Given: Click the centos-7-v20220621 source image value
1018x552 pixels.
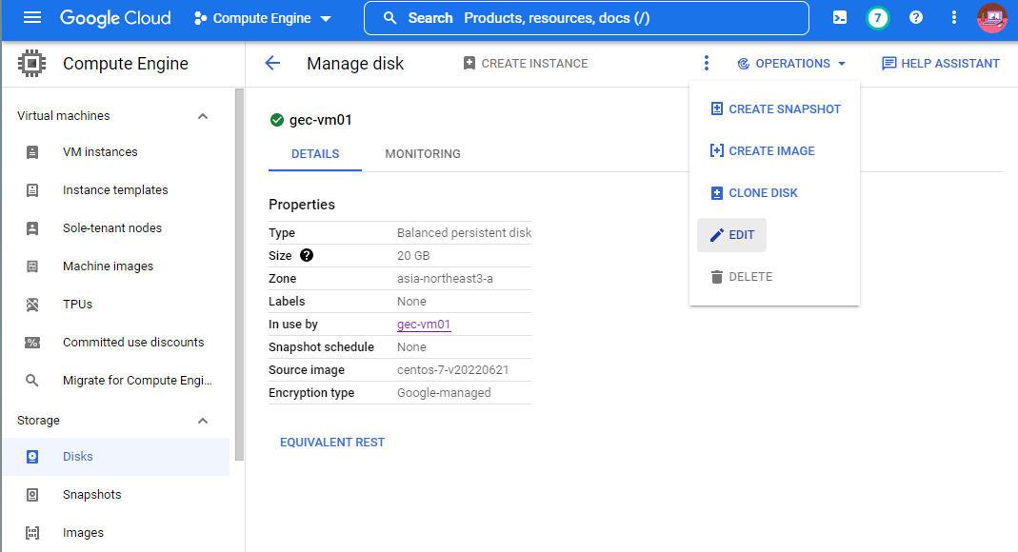Looking at the screenshot, I should [x=452, y=370].
